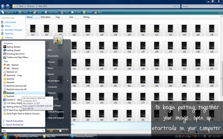
Task: Click the Forward navigation arrow button
Action: coord(8,6)
